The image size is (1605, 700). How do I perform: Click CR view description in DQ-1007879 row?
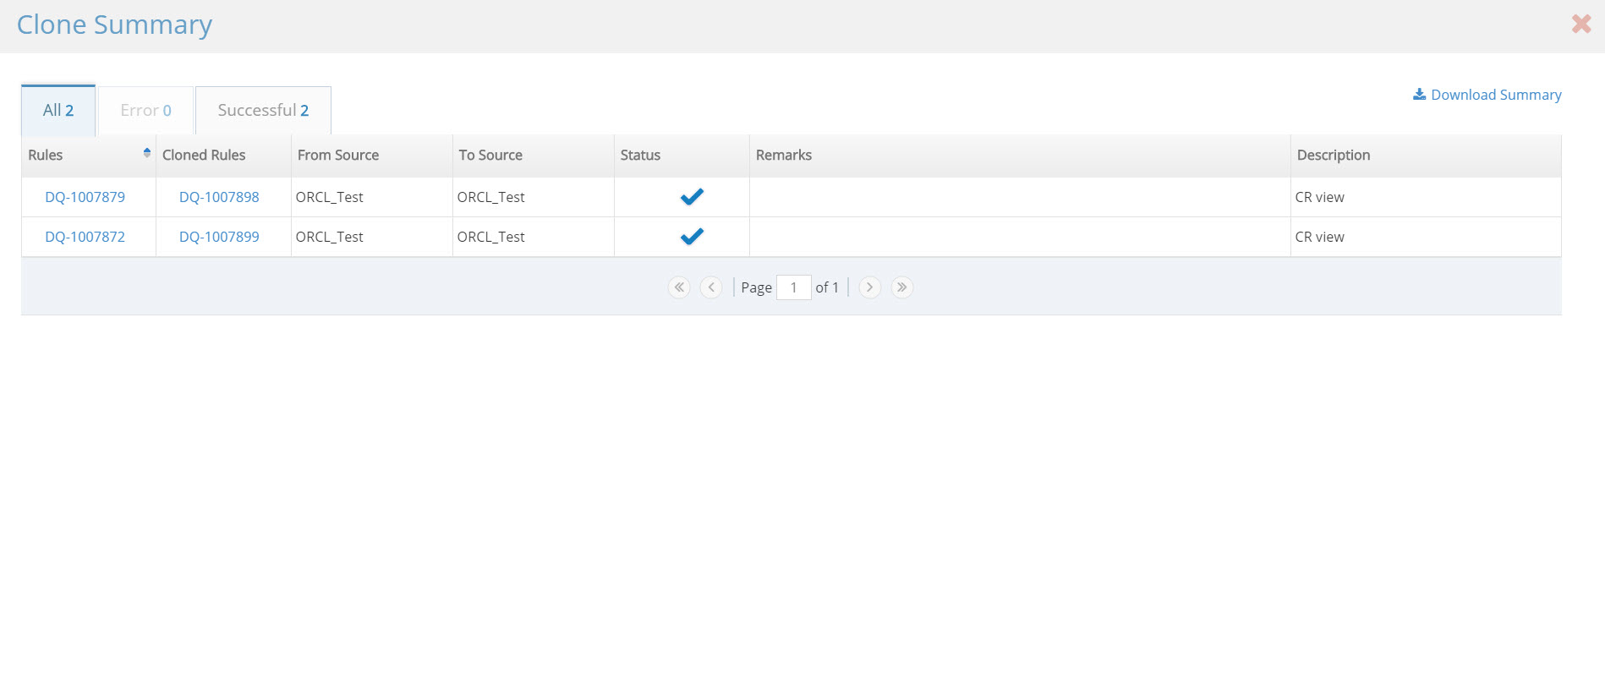pos(1319,197)
